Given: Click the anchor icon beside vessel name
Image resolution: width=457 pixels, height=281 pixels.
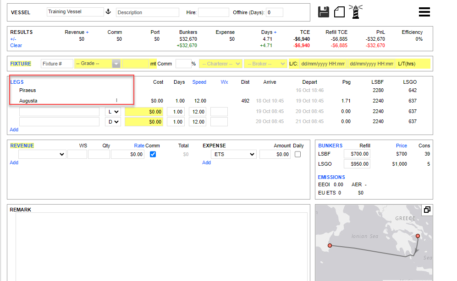Looking at the screenshot, I should tap(109, 12).
